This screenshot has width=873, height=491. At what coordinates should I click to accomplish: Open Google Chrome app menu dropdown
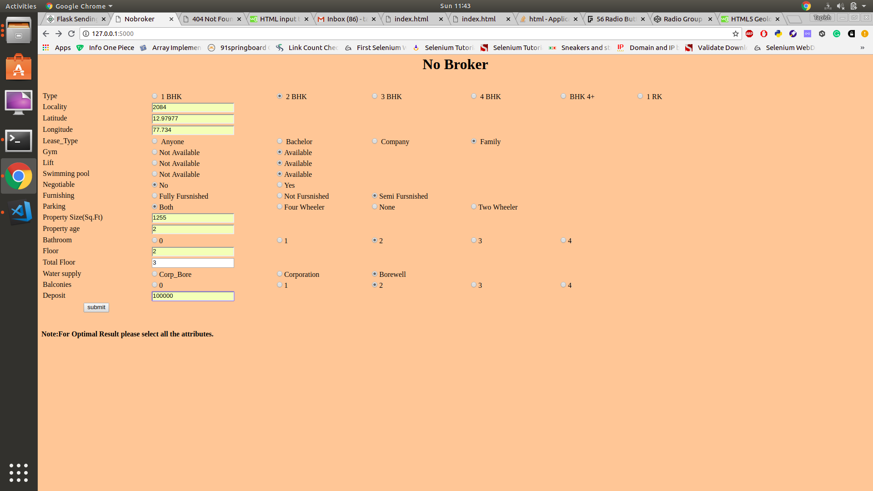tap(80, 6)
